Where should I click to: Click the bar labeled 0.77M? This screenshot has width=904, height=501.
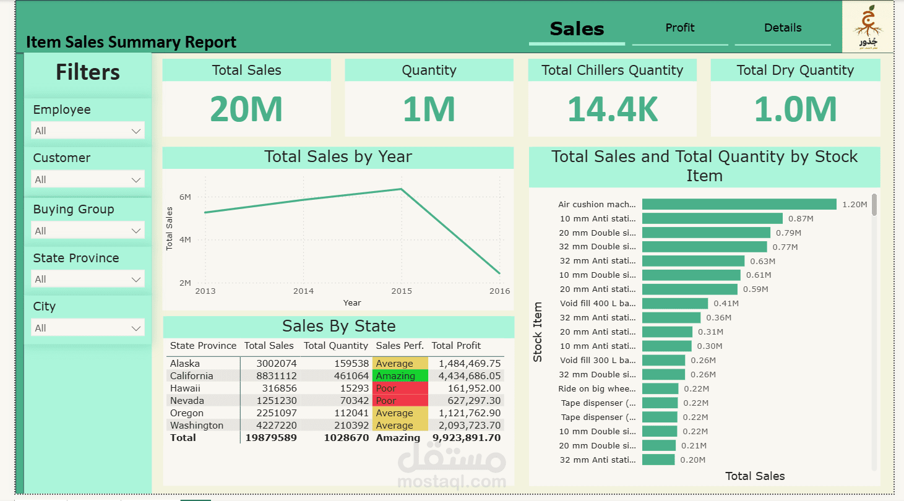[x=705, y=247]
